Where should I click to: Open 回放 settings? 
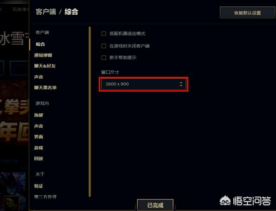click(39, 159)
